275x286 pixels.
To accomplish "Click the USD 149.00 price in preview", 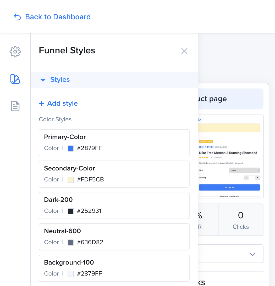I will [x=206, y=147].
